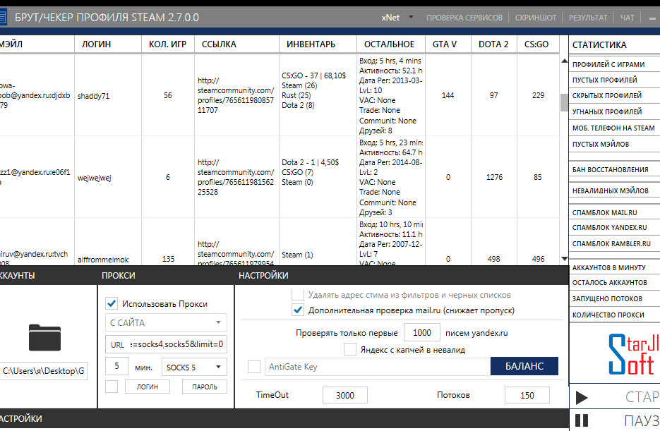The width and height of the screenshot is (660, 431).
Task: Select АККАУНТОВ В МИНУТУ statistic row
Action: pos(615,267)
